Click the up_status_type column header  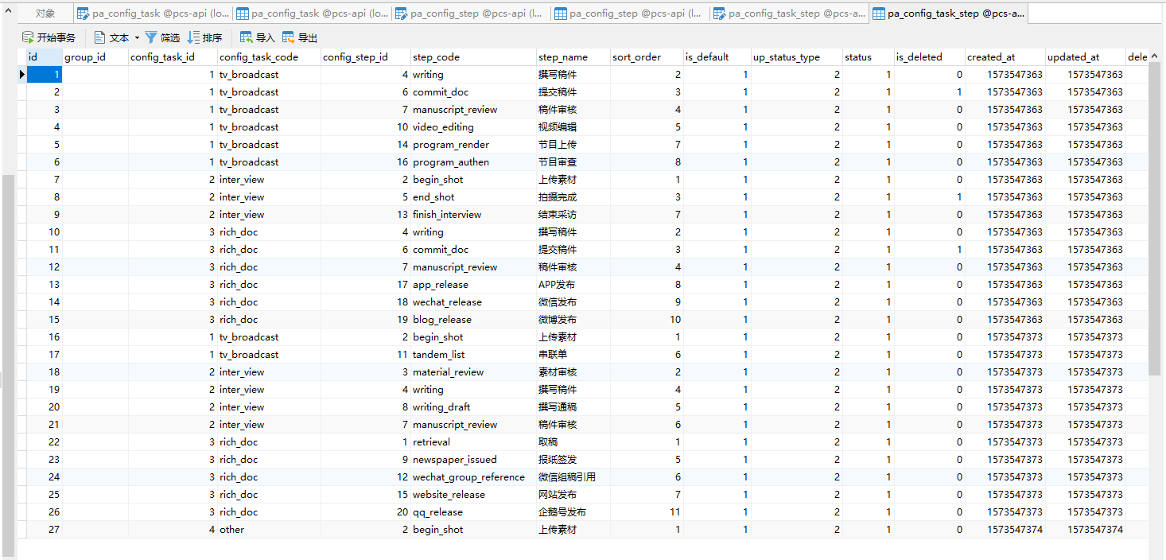coord(796,57)
